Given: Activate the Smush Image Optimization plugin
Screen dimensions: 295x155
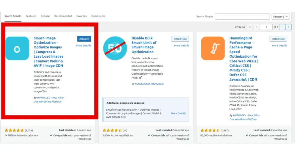Looking at the screenshot, I should click(x=84, y=39).
